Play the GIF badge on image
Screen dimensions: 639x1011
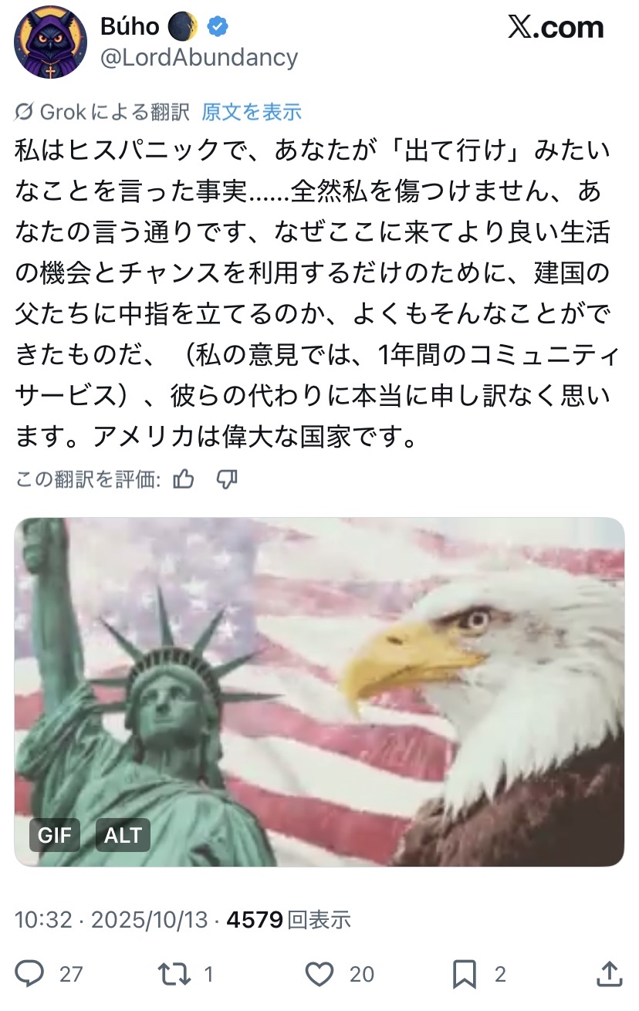(x=55, y=835)
